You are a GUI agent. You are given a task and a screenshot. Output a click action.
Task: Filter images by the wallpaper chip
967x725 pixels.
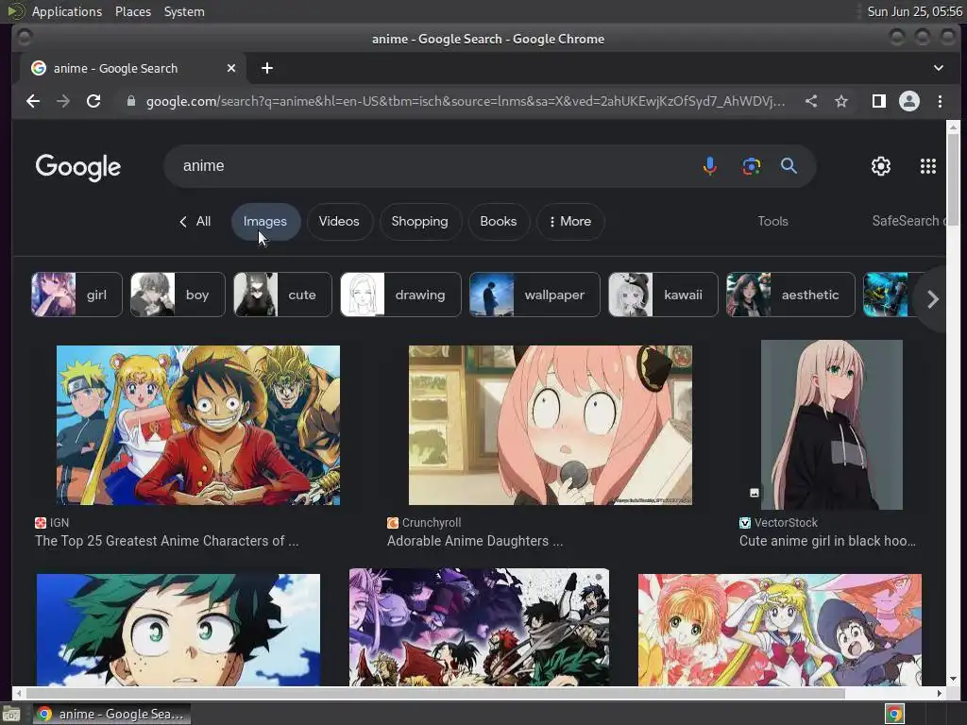[x=534, y=295]
